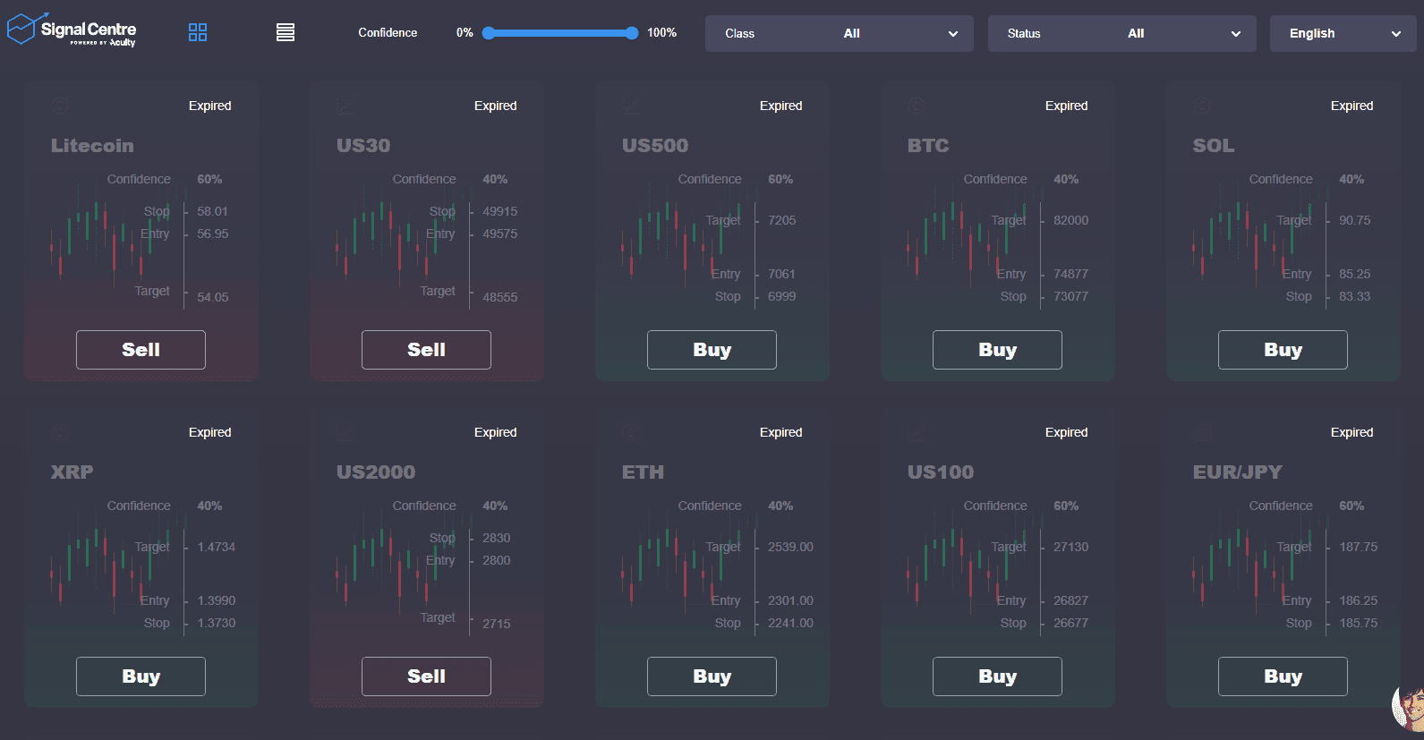Expand the Class filter dropdown
The image size is (1424, 740).
[x=839, y=34]
